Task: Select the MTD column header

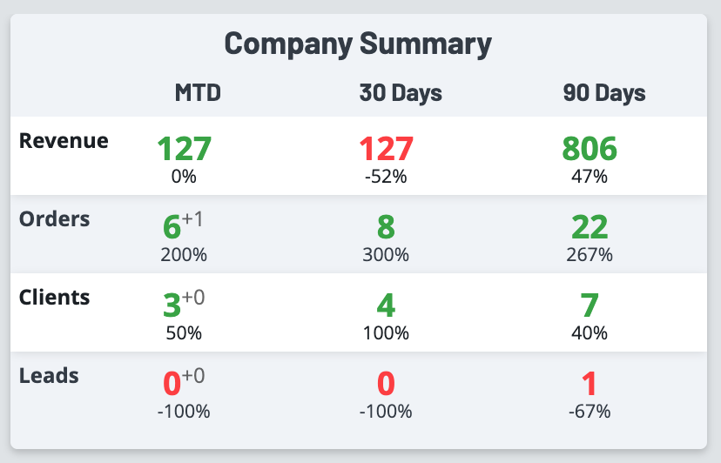Action: (198, 93)
